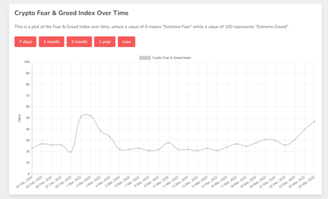Screen dimensions: 328x199
Task: Select the data point at 20 Mar, 2022
Action: pyautogui.click(x=265, y=139)
